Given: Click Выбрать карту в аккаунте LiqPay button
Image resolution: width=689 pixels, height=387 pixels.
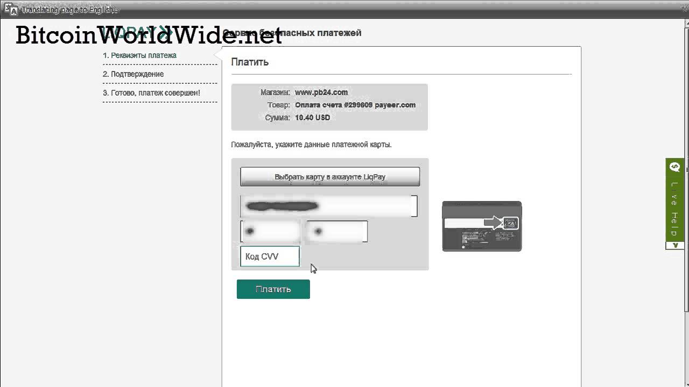Looking at the screenshot, I should [330, 176].
